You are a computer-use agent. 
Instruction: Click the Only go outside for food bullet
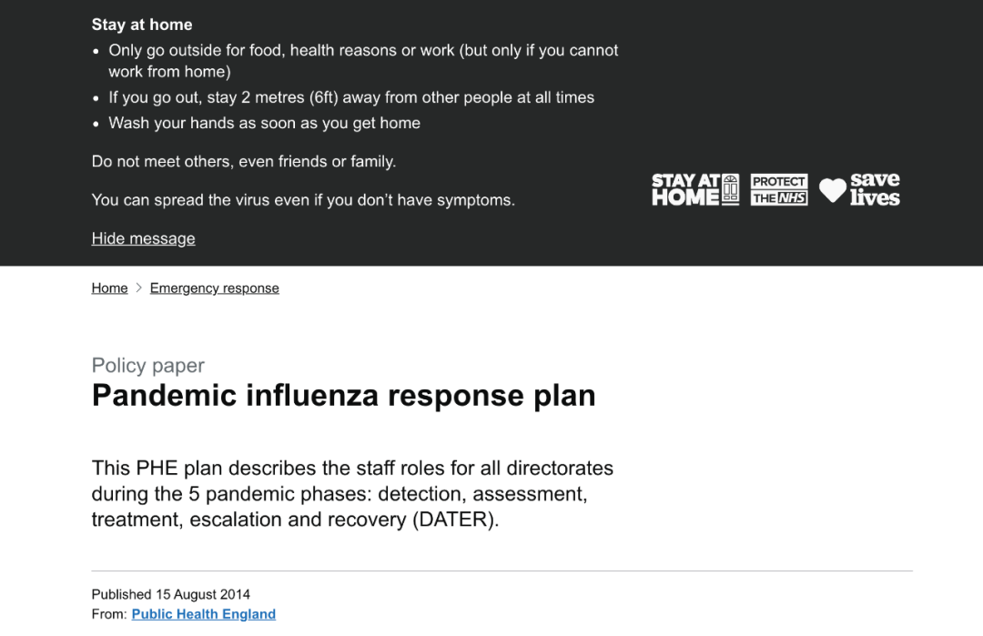click(363, 51)
